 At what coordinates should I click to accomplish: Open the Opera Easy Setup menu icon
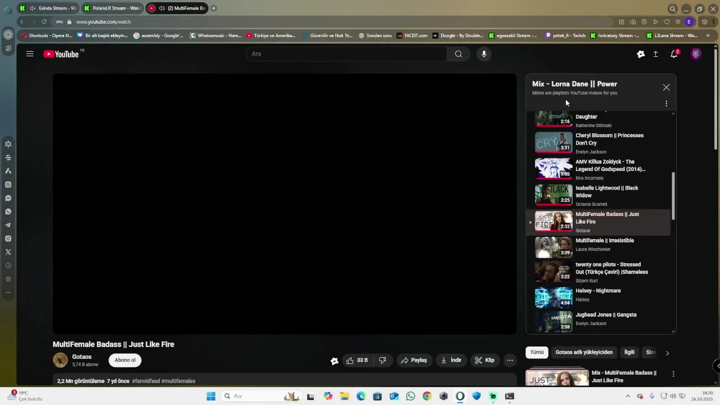678,22
